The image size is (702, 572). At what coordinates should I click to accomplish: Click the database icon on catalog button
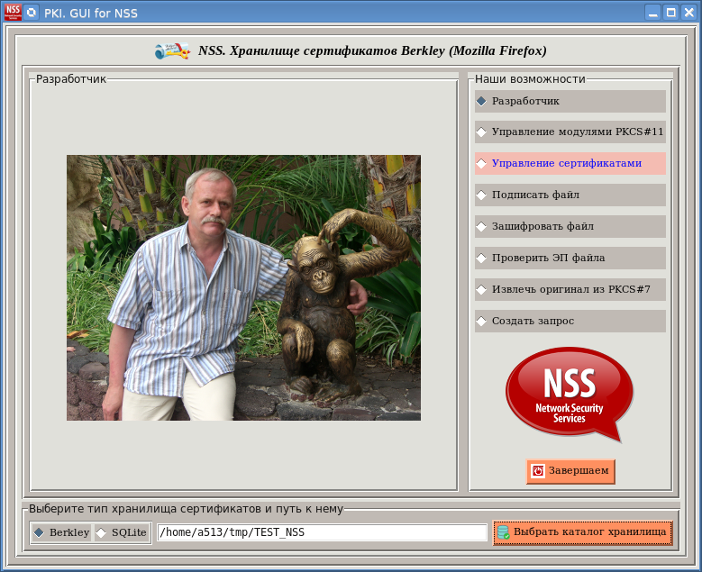504,533
